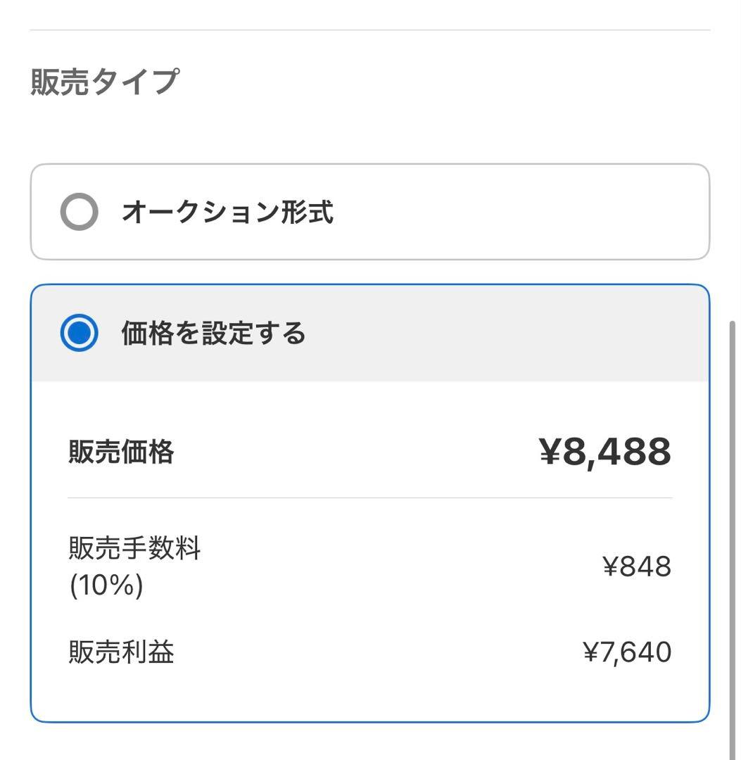Click empty gray area right of 価格を設定する
Screen dimensions: 741x760
pyautogui.click(x=507, y=333)
